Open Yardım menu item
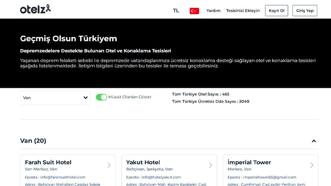Image resolution: width=331 pixels, height=186 pixels. pyautogui.click(x=213, y=11)
